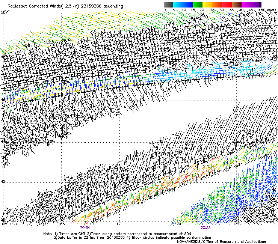The width and height of the screenshot is (278, 244).
Task: Click the yellow 20-25 knots color swatch
Action: [x=207, y=5]
